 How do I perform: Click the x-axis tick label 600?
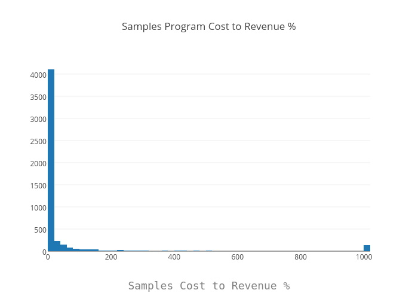point(238,257)
